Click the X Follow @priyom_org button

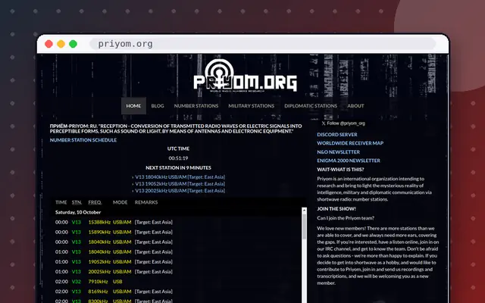(x=343, y=123)
